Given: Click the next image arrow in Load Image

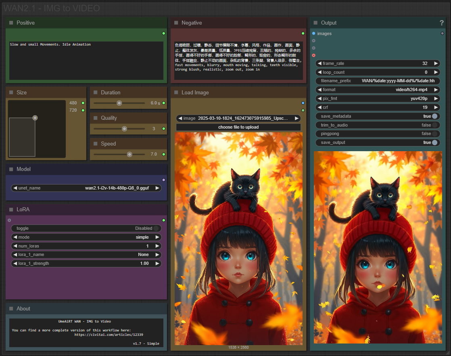Looking at the screenshot, I should pos(296,118).
